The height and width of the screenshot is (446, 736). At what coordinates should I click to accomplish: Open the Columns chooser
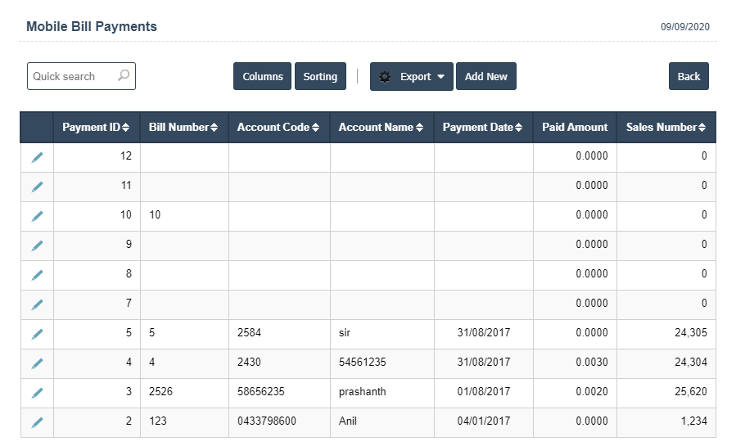tap(263, 77)
